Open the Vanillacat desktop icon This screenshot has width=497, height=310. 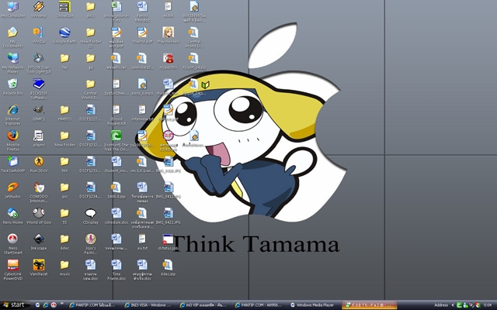click(39, 268)
